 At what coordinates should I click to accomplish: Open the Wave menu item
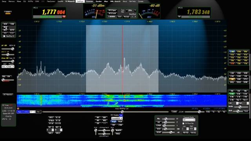coord(19,2)
